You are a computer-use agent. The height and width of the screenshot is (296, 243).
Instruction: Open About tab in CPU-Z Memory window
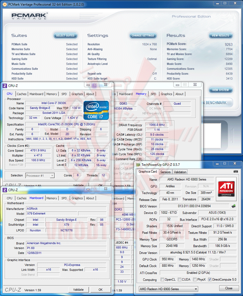pyautogui.click(x=179, y=94)
